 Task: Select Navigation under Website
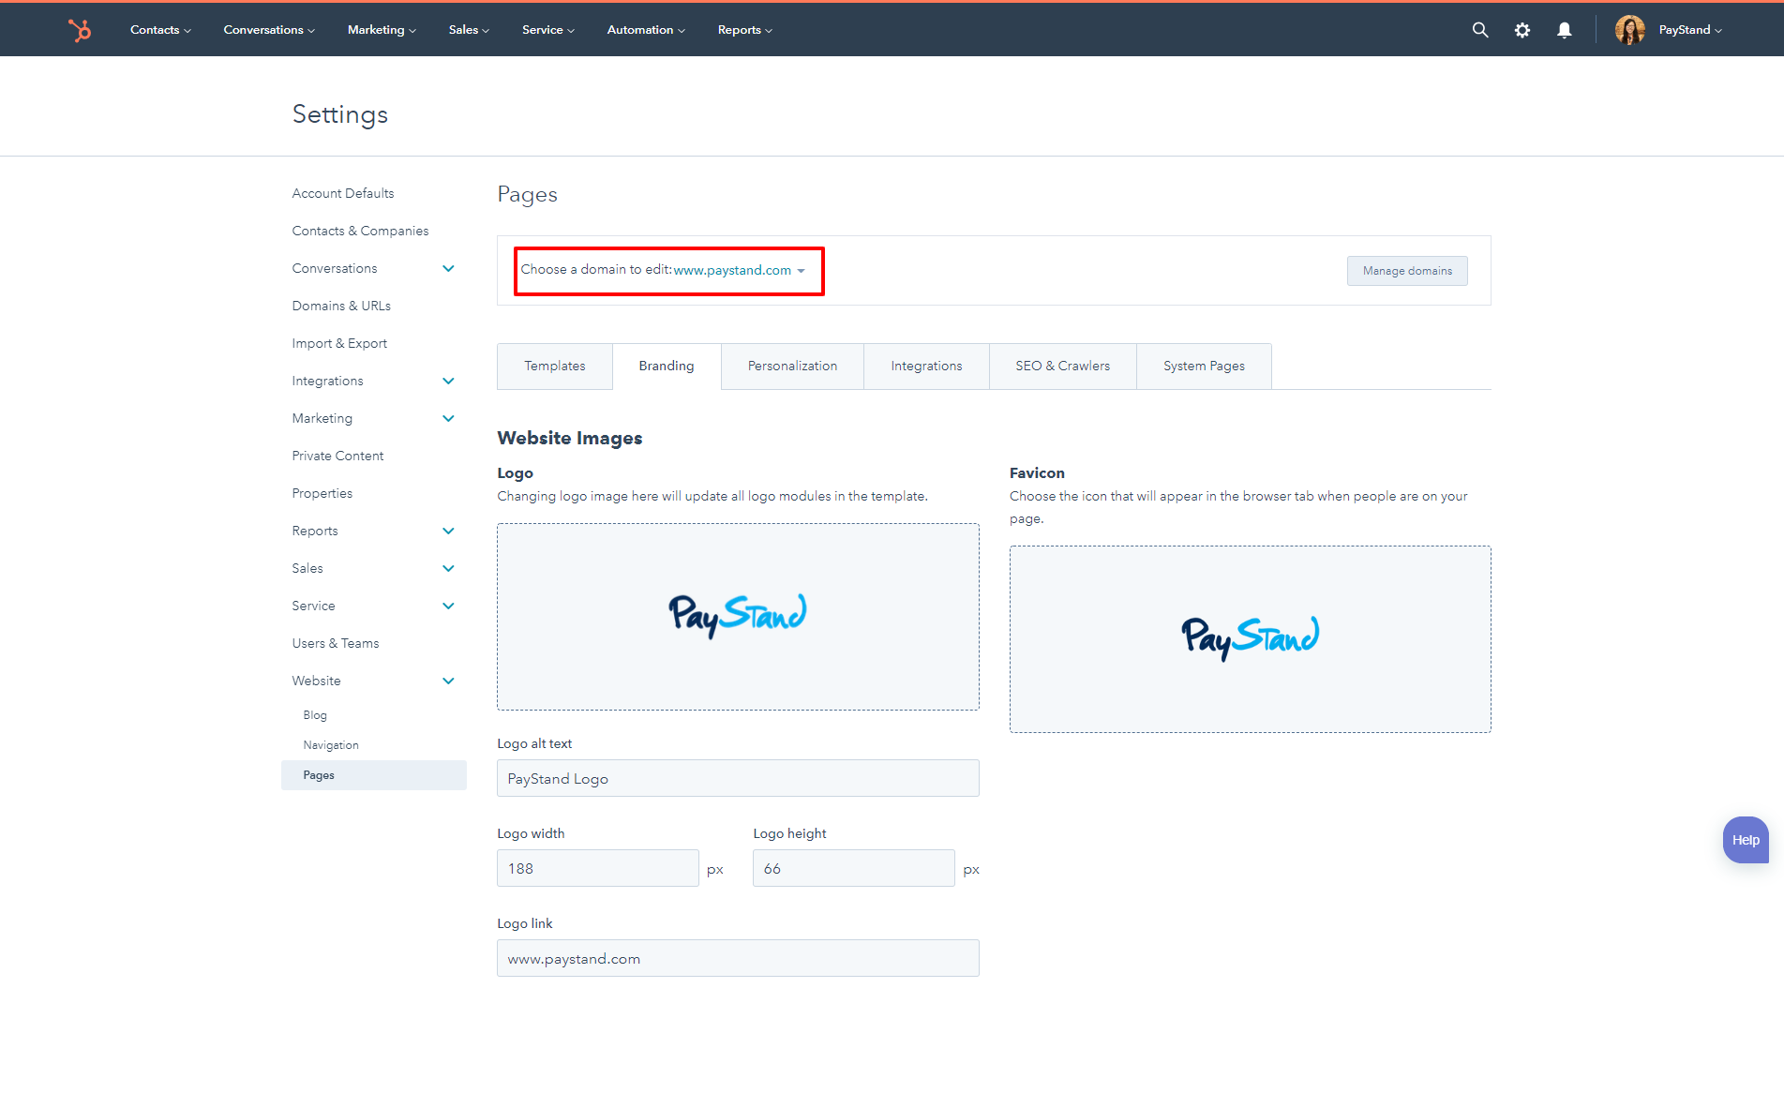coord(331,745)
